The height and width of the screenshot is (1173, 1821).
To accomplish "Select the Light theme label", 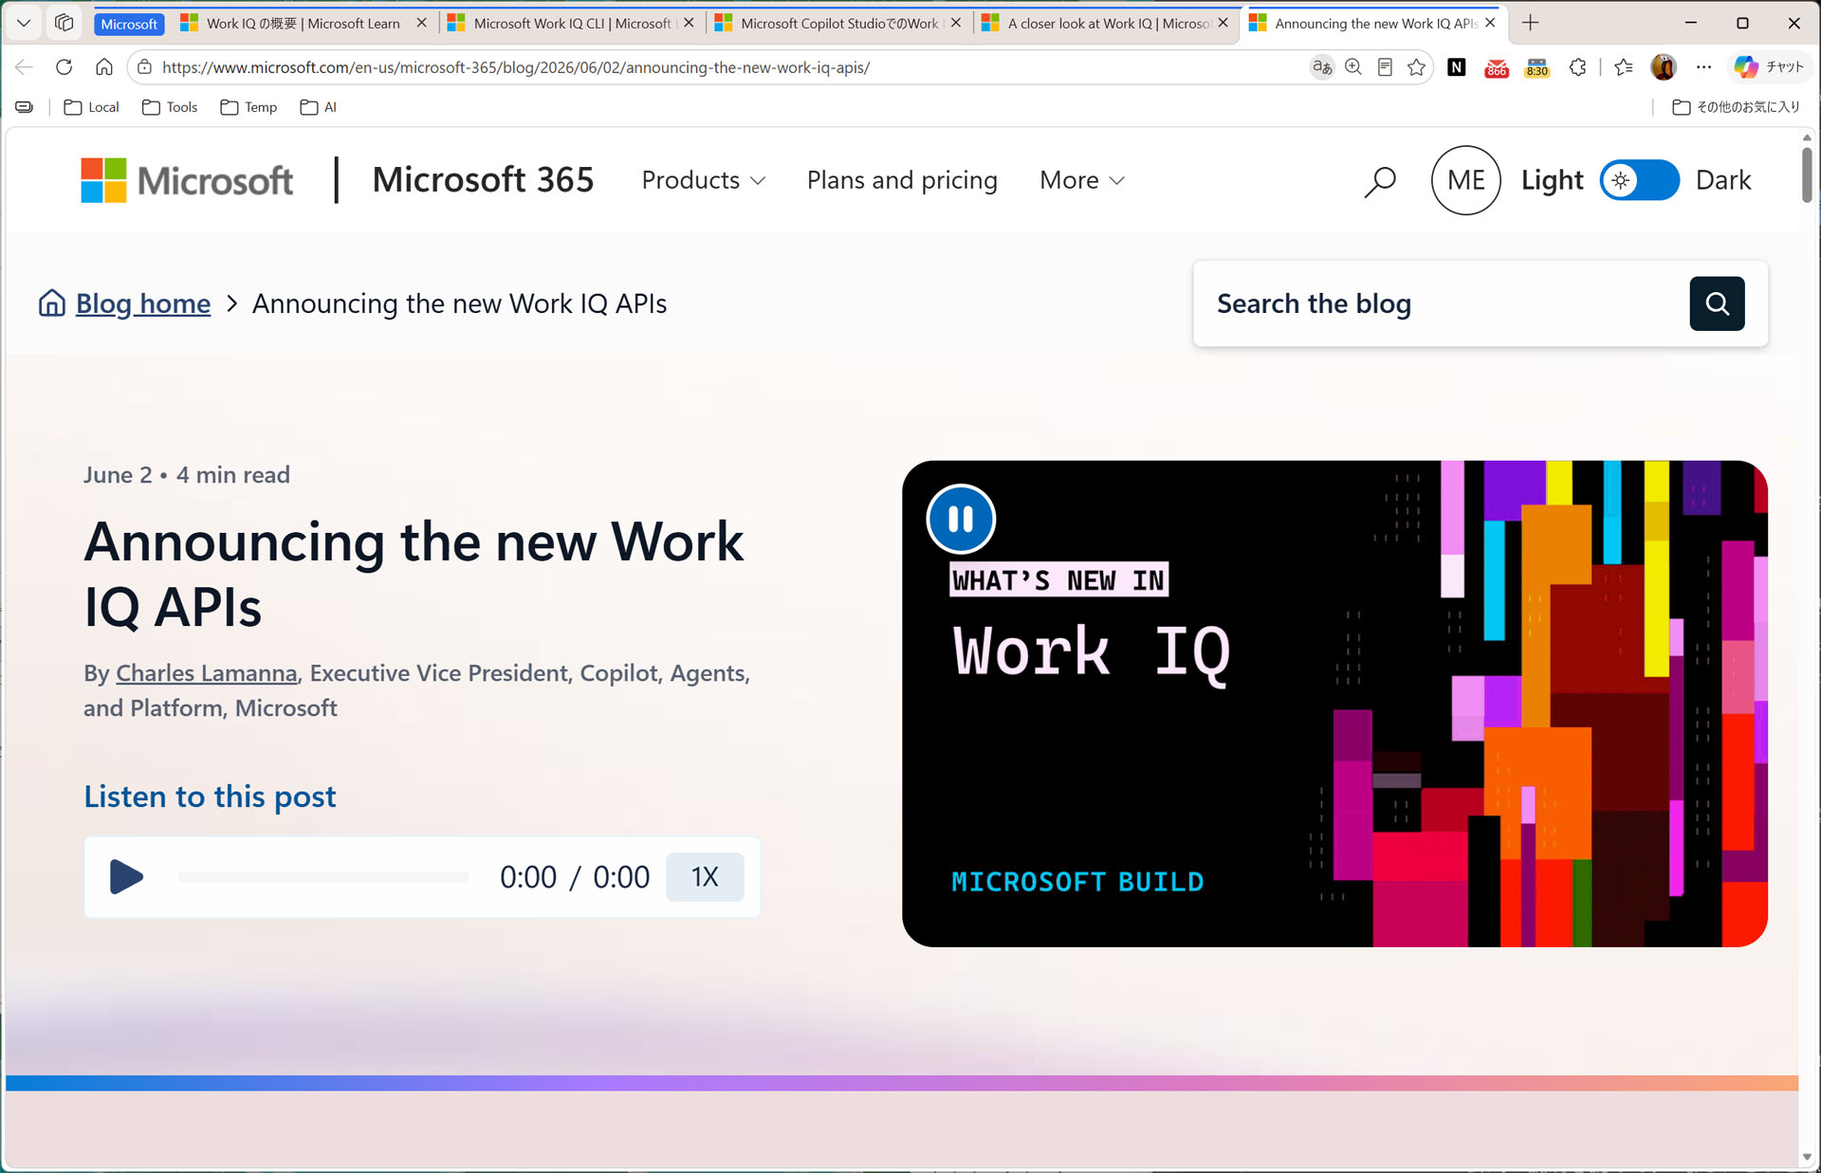I will pyautogui.click(x=1553, y=180).
